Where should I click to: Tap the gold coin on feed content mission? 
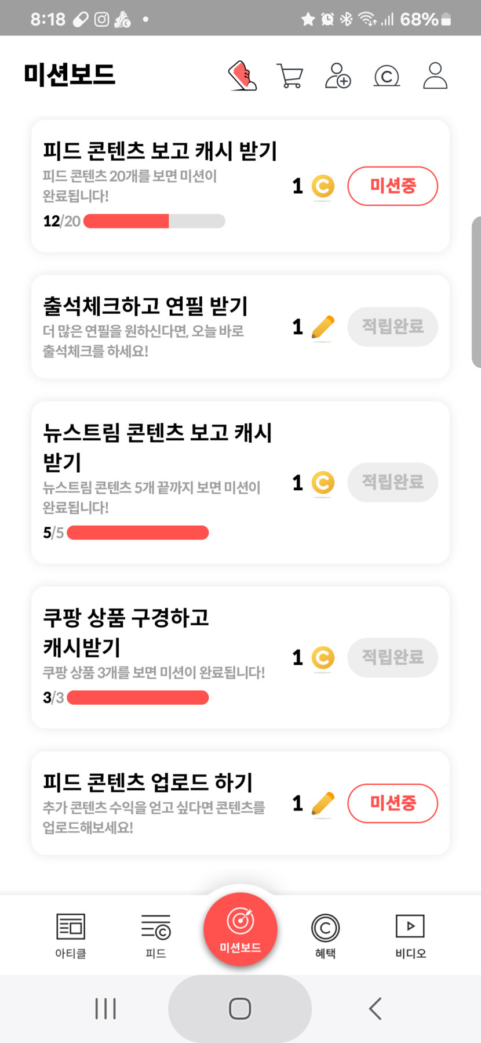323,186
